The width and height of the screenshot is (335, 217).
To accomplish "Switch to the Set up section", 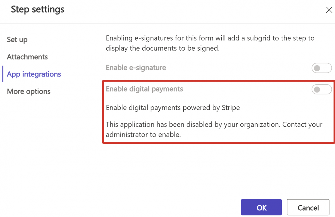I will point(17,39).
